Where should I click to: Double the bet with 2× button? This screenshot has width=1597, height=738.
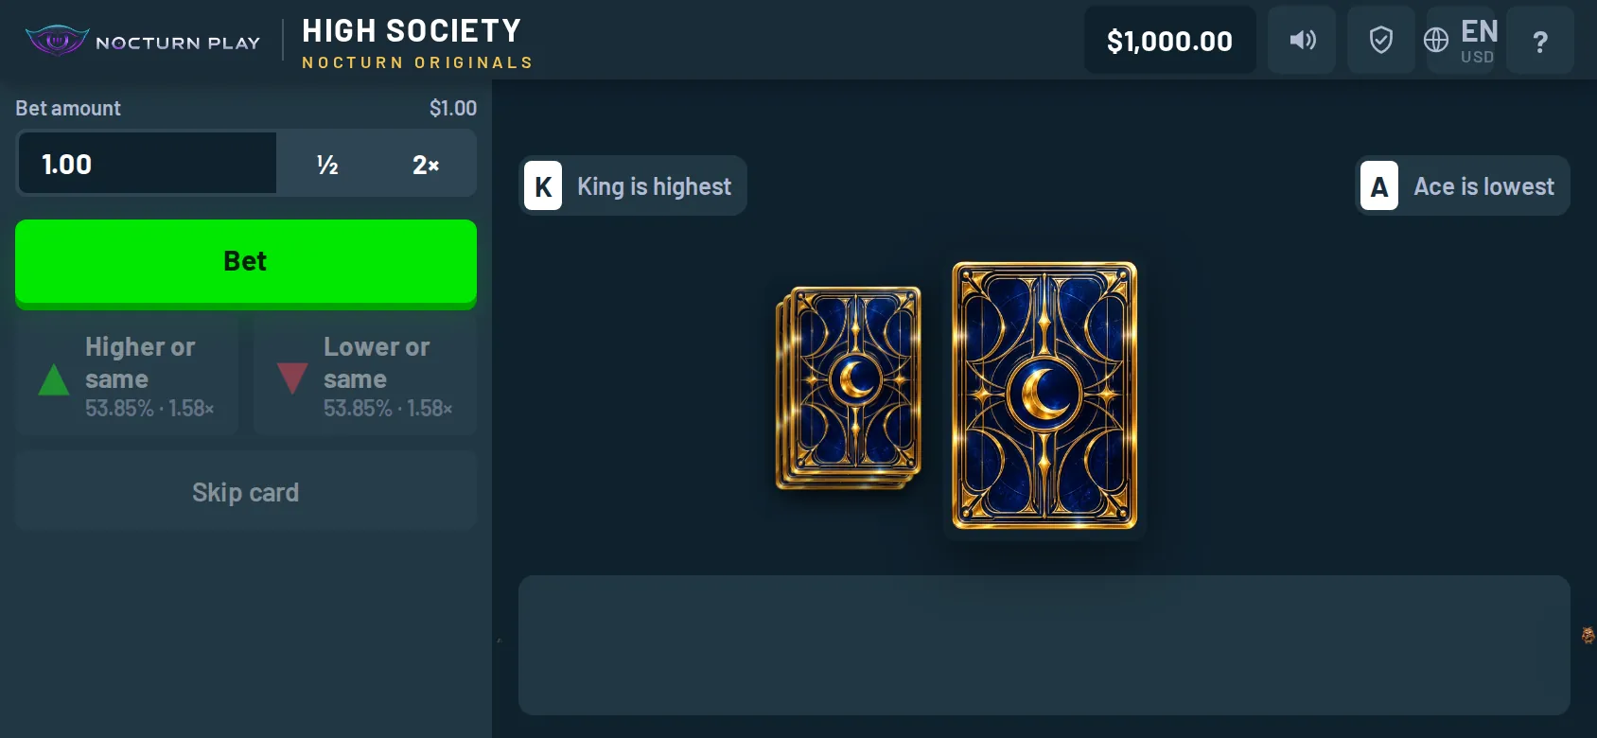(x=426, y=164)
